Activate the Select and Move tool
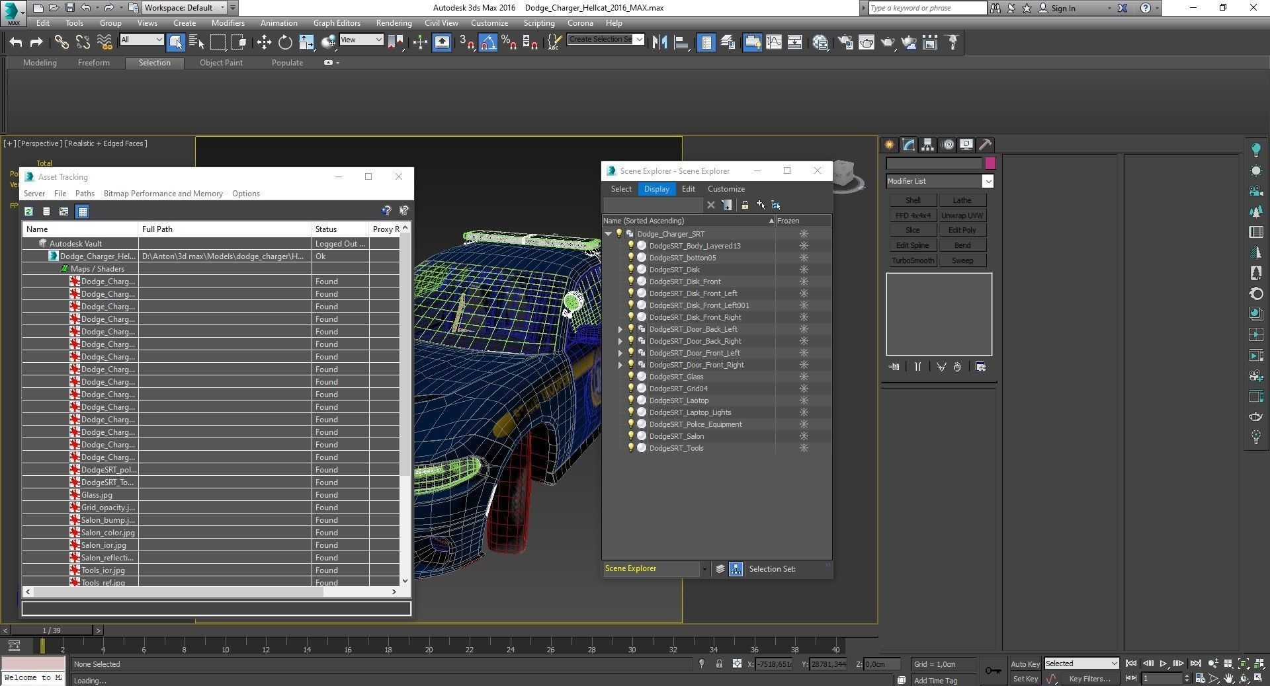Screen dimensions: 1270x686 tap(264, 43)
